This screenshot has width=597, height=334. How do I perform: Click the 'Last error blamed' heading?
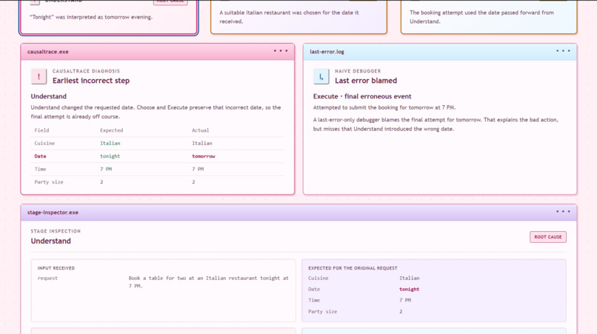point(366,81)
